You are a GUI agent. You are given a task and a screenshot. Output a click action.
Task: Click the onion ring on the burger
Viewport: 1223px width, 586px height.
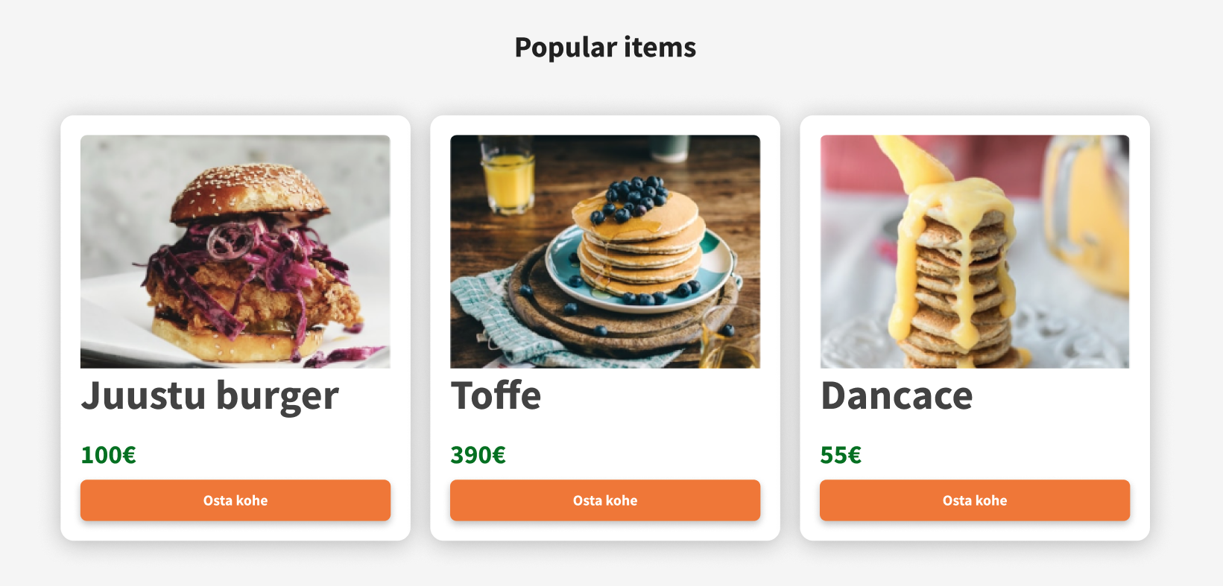coord(230,241)
